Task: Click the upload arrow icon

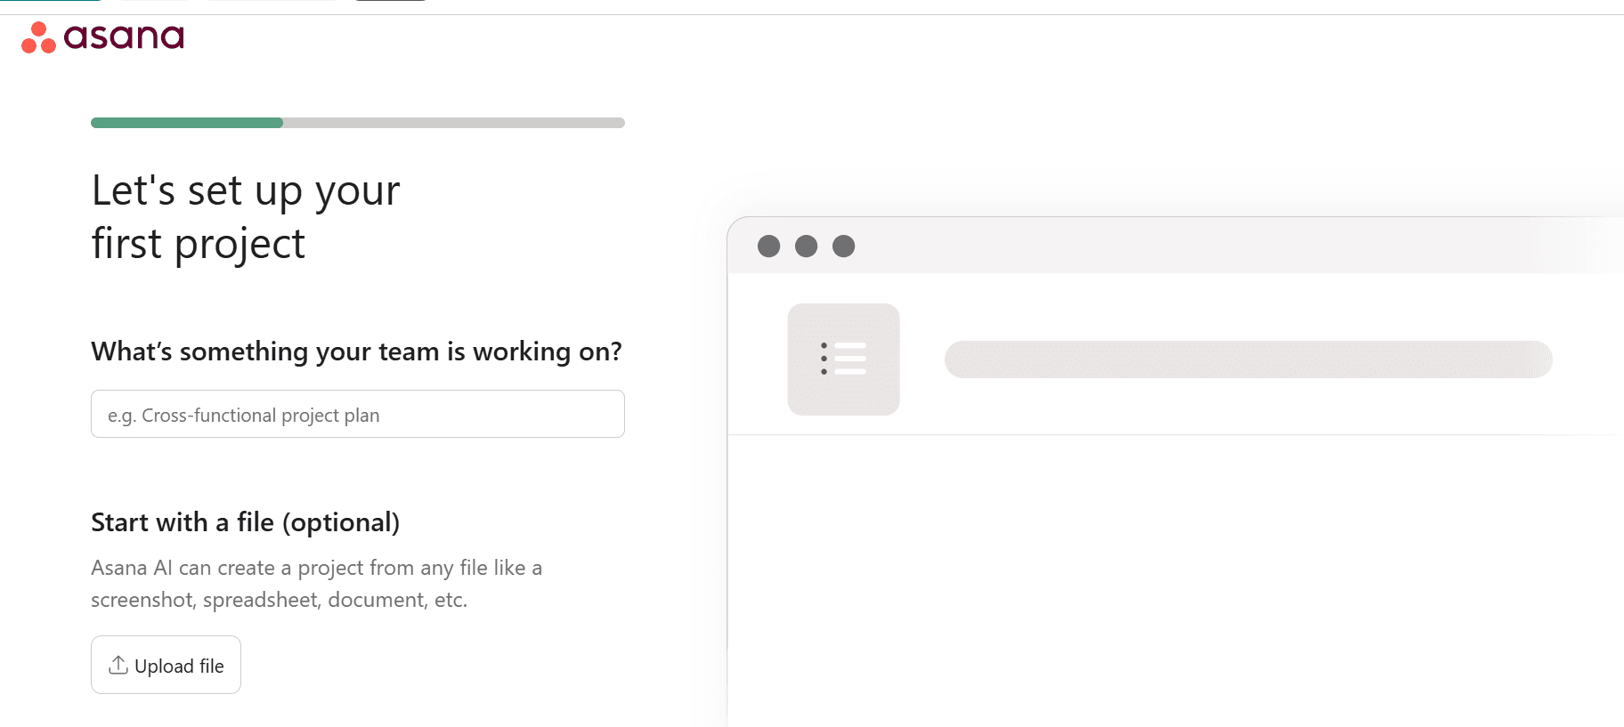Action: coord(118,665)
